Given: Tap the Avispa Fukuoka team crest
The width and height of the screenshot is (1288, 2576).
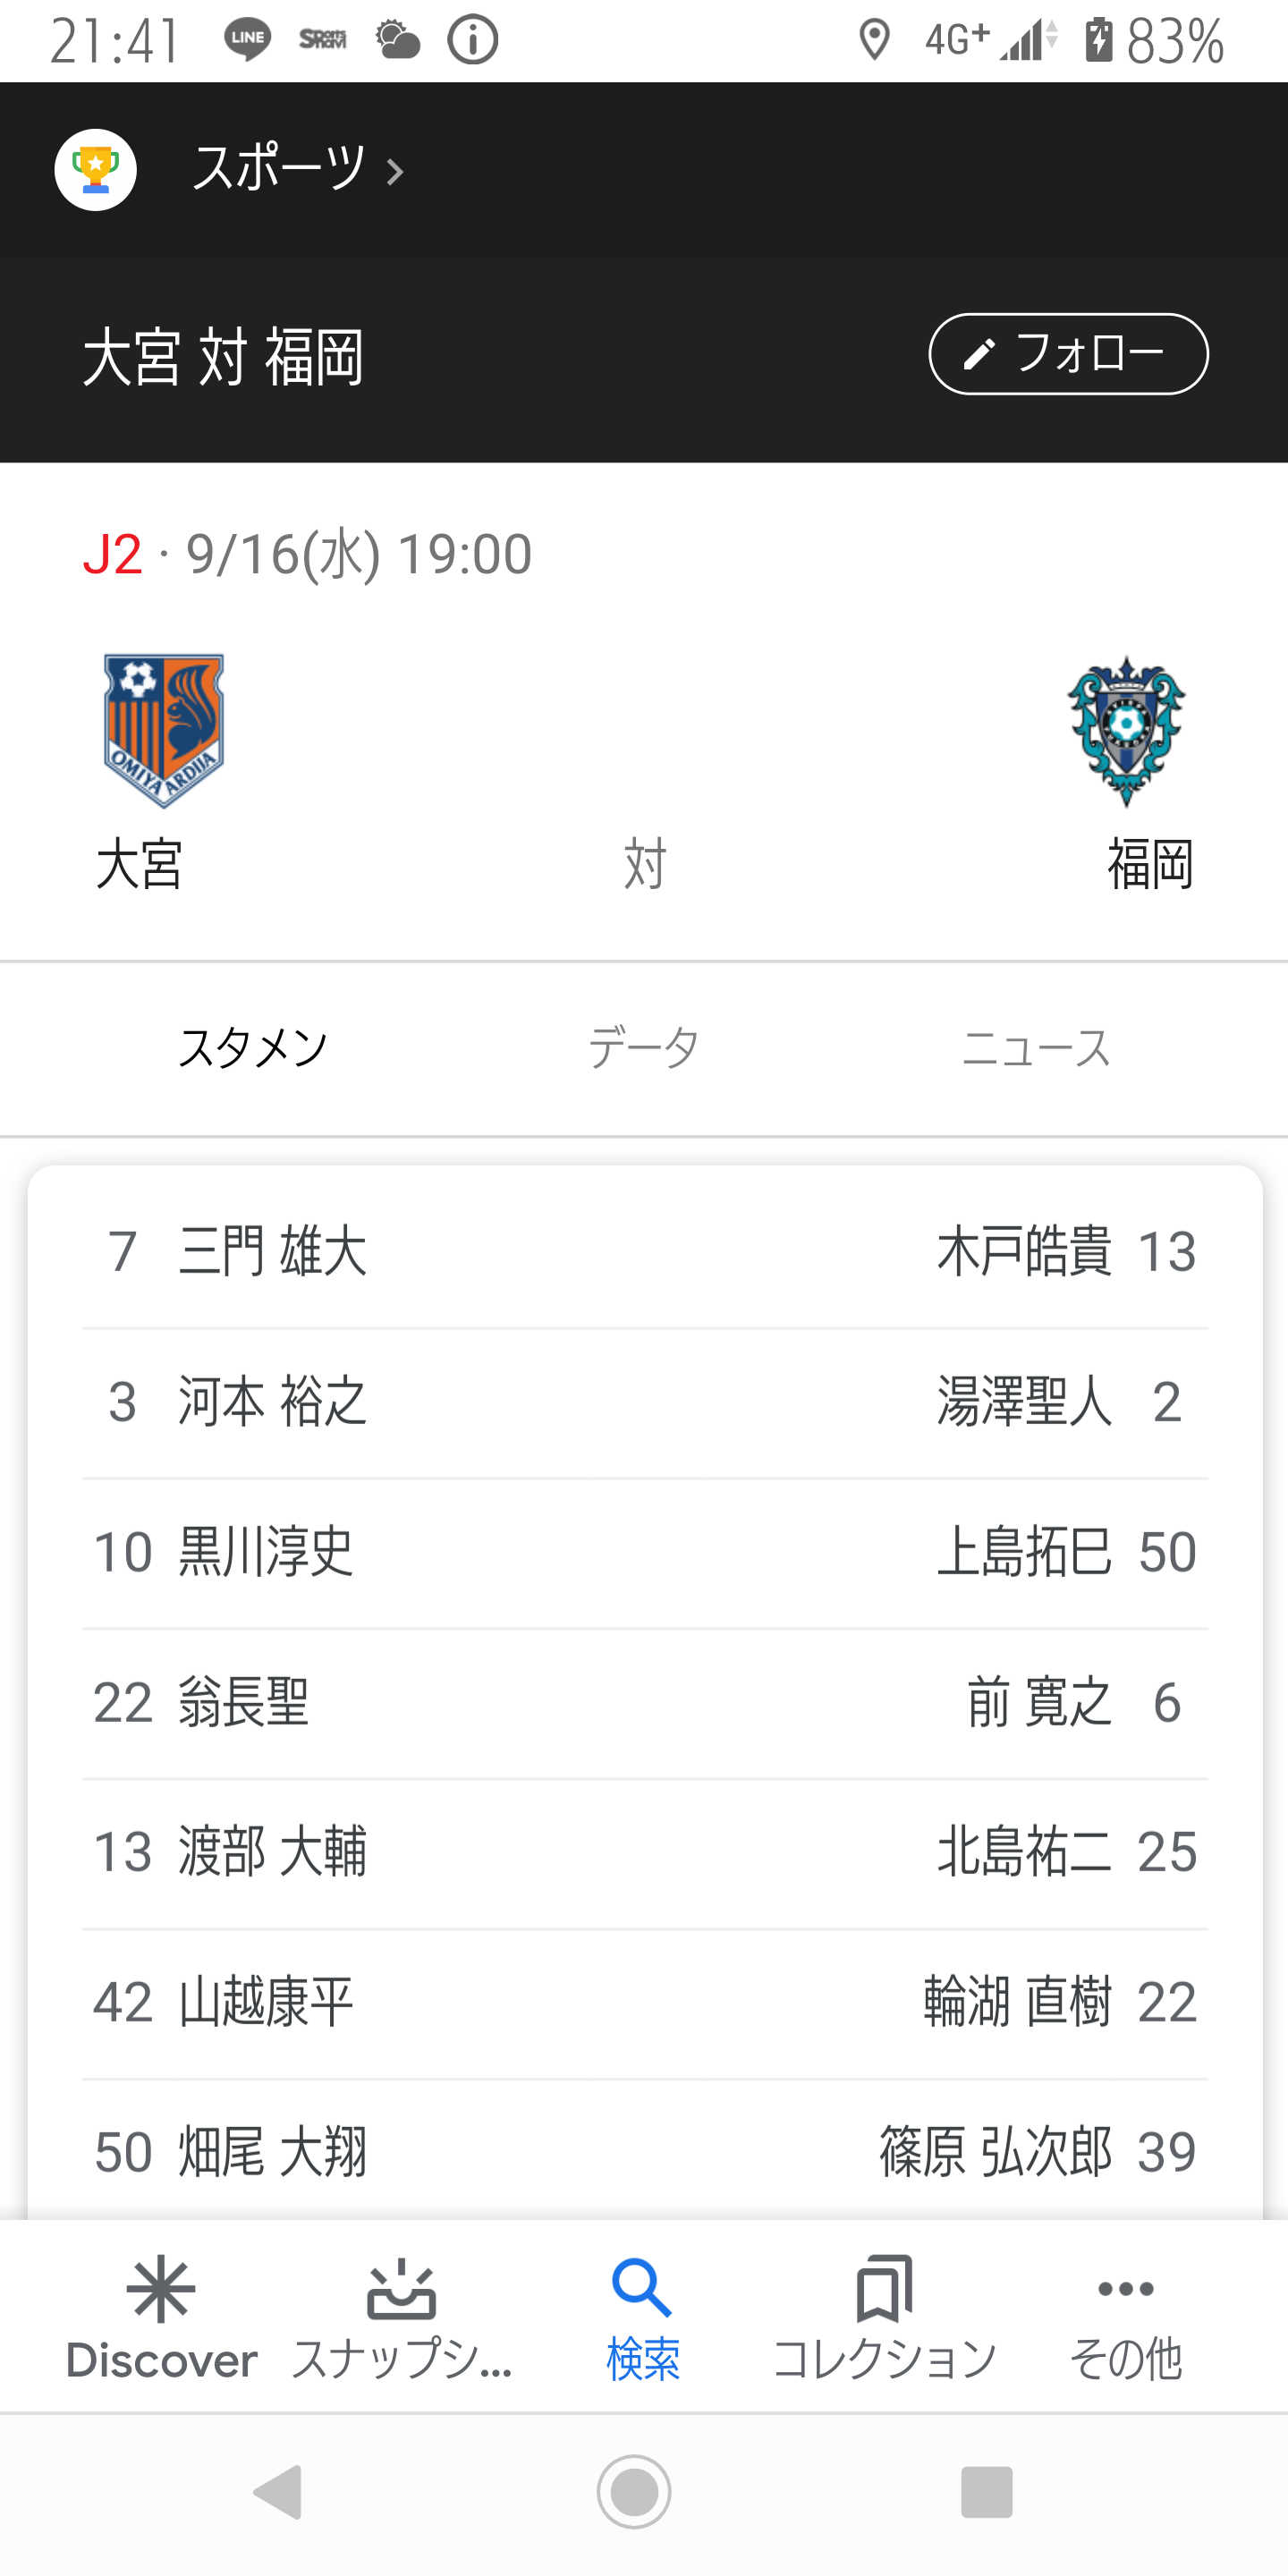Looking at the screenshot, I should pyautogui.click(x=1126, y=730).
